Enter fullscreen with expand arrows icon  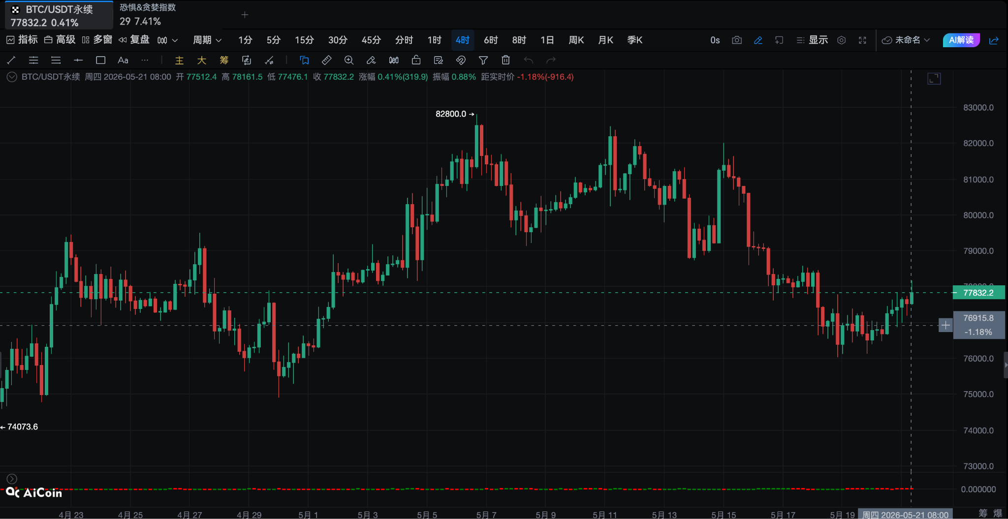(x=862, y=40)
